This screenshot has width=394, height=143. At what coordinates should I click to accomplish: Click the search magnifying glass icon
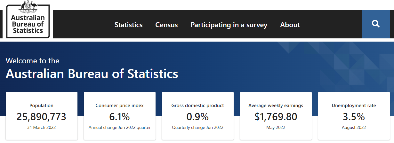[x=376, y=24]
